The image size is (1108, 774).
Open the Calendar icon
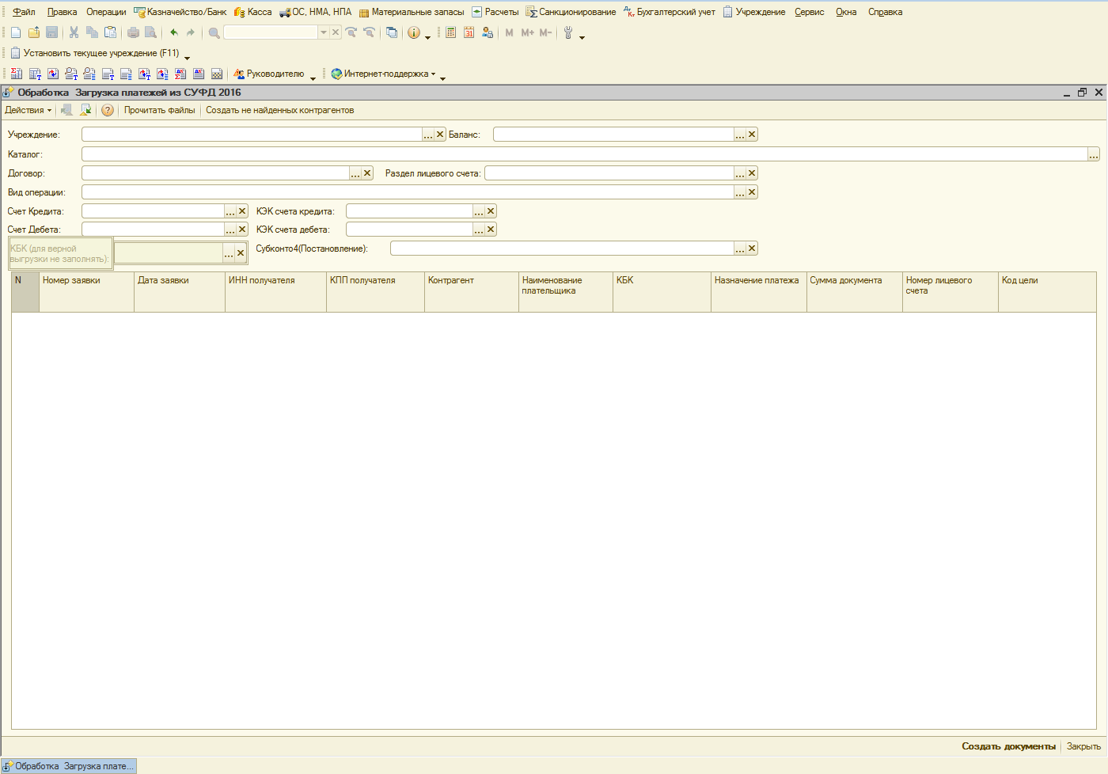pyautogui.click(x=469, y=32)
